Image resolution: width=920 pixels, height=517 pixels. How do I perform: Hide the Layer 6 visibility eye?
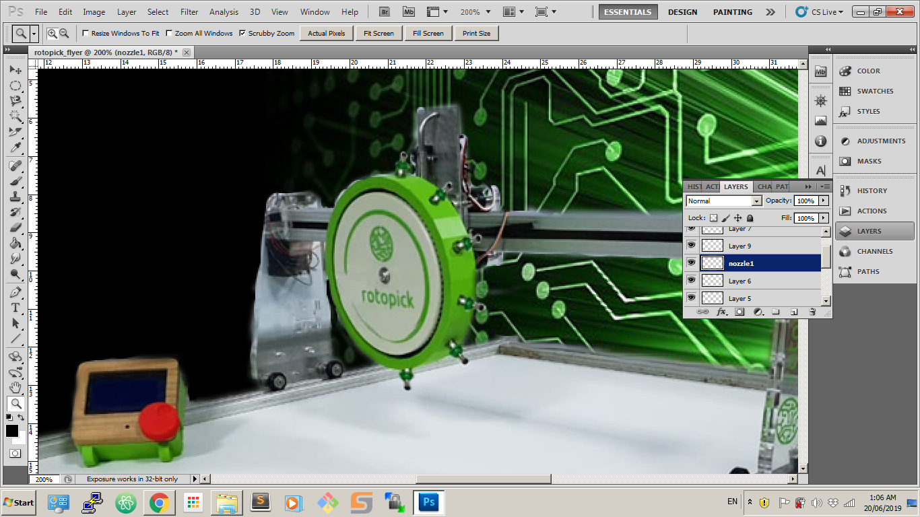[x=691, y=280]
